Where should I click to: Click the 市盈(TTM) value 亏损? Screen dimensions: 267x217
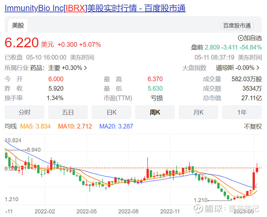click(x=157, y=98)
